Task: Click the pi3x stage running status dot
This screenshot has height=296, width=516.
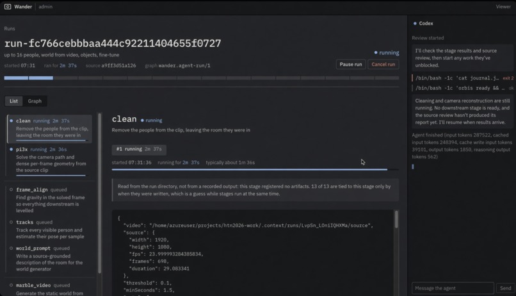Action: click(11, 149)
